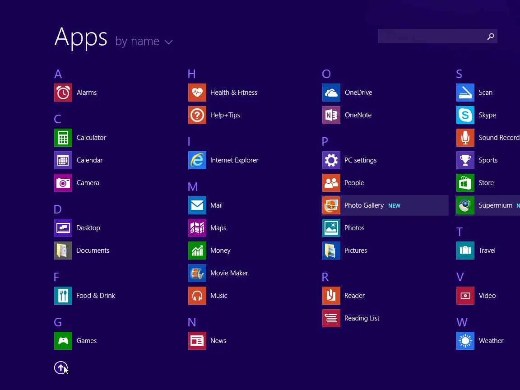520x390 pixels.
Task: Click the apps search input field
Action: click(431, 36)
